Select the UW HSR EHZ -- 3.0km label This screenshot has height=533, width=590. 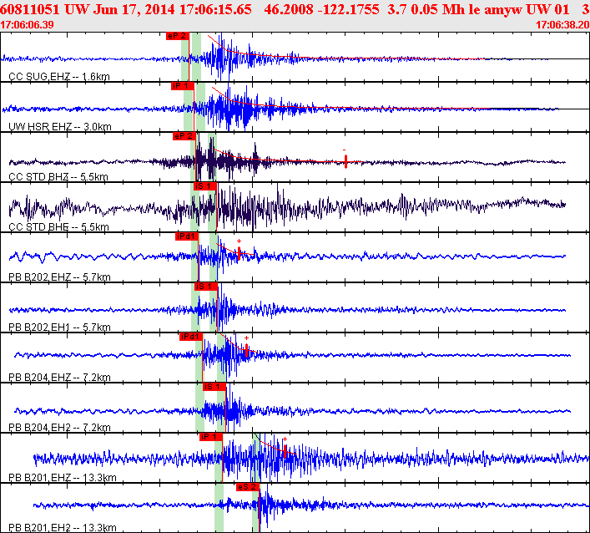60,127
